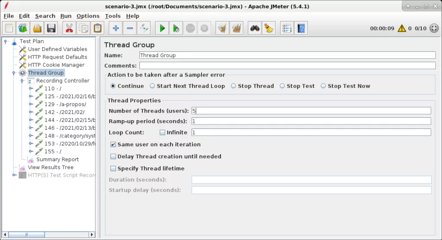Click the Reset Search brush icon
The image size is (442, 240).
(269, 28)
